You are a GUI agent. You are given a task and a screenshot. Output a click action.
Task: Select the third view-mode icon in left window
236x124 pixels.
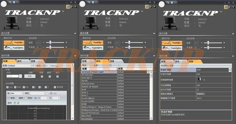[x=76, y=7]
